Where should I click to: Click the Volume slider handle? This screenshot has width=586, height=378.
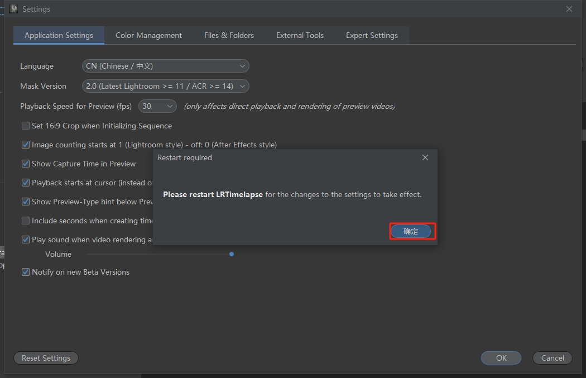(x=232, y=254)
